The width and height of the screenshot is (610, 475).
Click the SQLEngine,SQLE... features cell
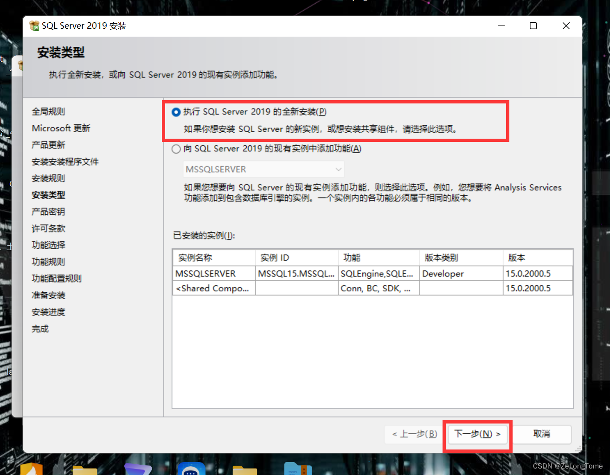(x=379, y=274)
